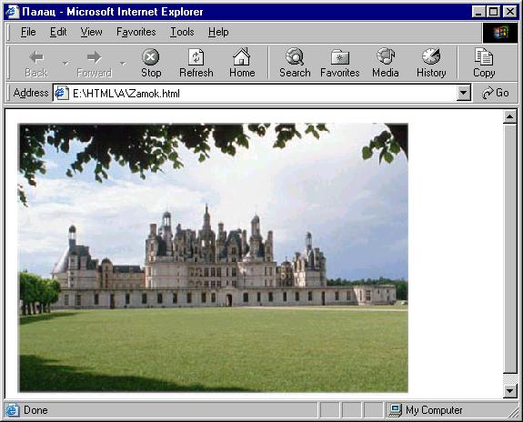Open the Media bar
523x422 pixels.
point(386,64)
